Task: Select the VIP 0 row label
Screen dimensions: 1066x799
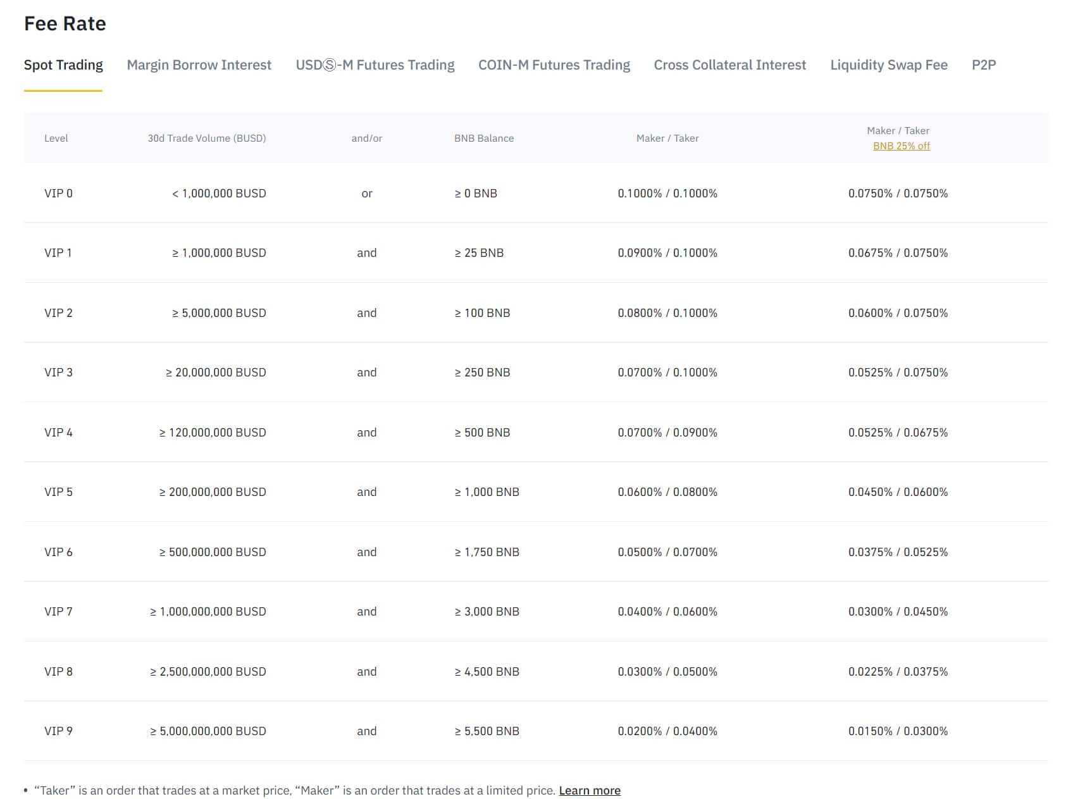Action: 58,194
